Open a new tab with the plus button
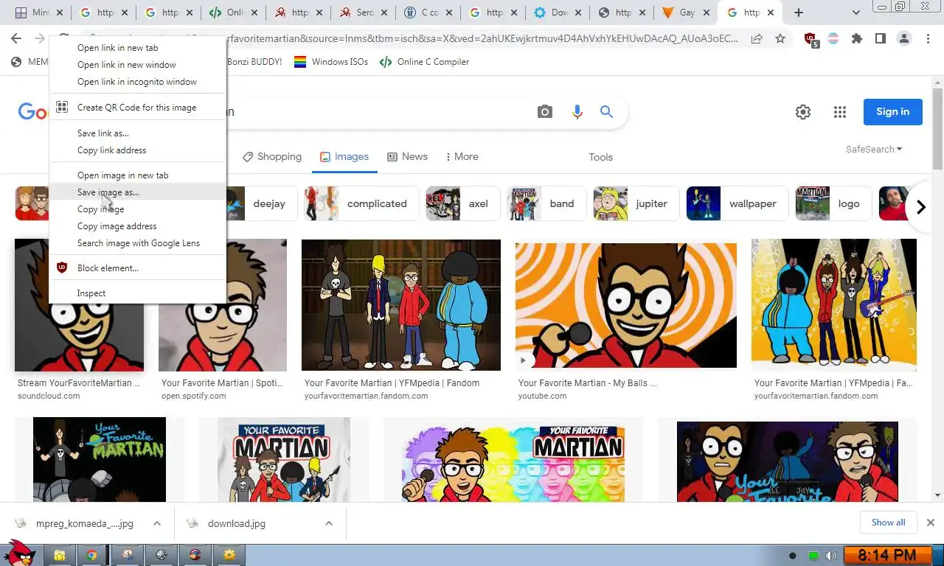 (x=798, y=13)
